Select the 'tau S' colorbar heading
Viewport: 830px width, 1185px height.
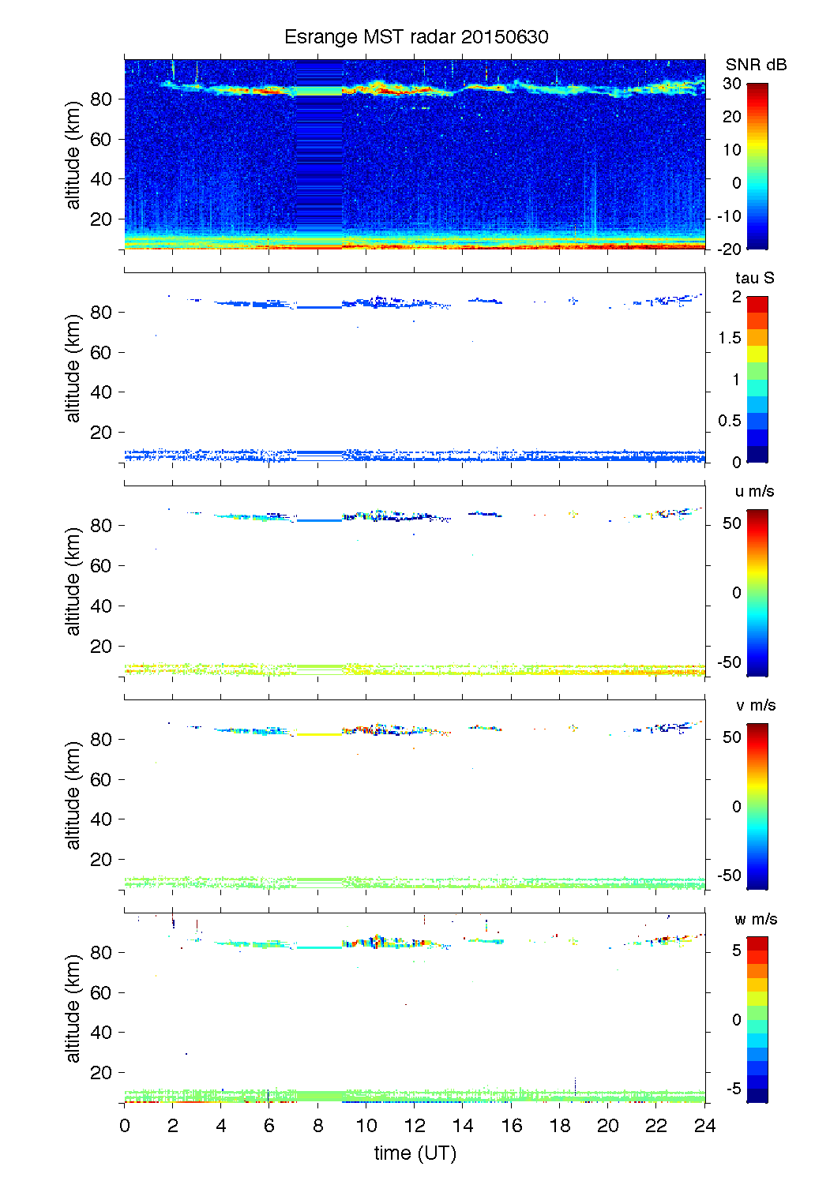point(754,278)
